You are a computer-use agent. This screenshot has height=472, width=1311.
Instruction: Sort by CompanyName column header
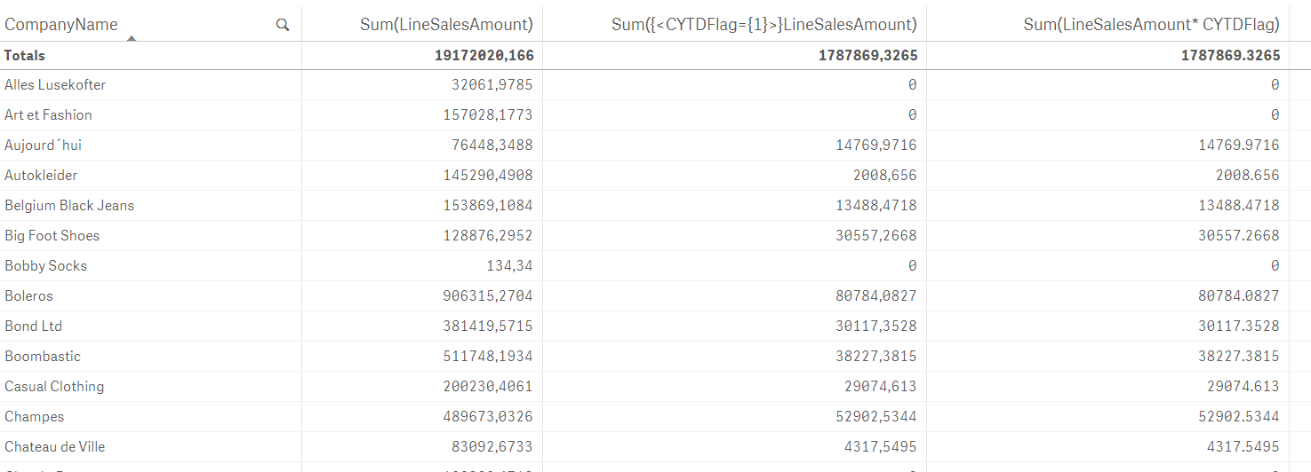click(61, 25)
